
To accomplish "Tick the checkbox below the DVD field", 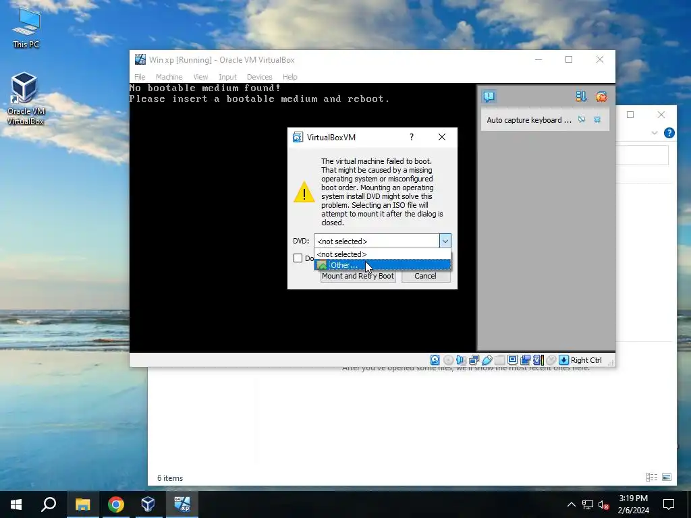I will pyautogui.click(x=298, y=258).
